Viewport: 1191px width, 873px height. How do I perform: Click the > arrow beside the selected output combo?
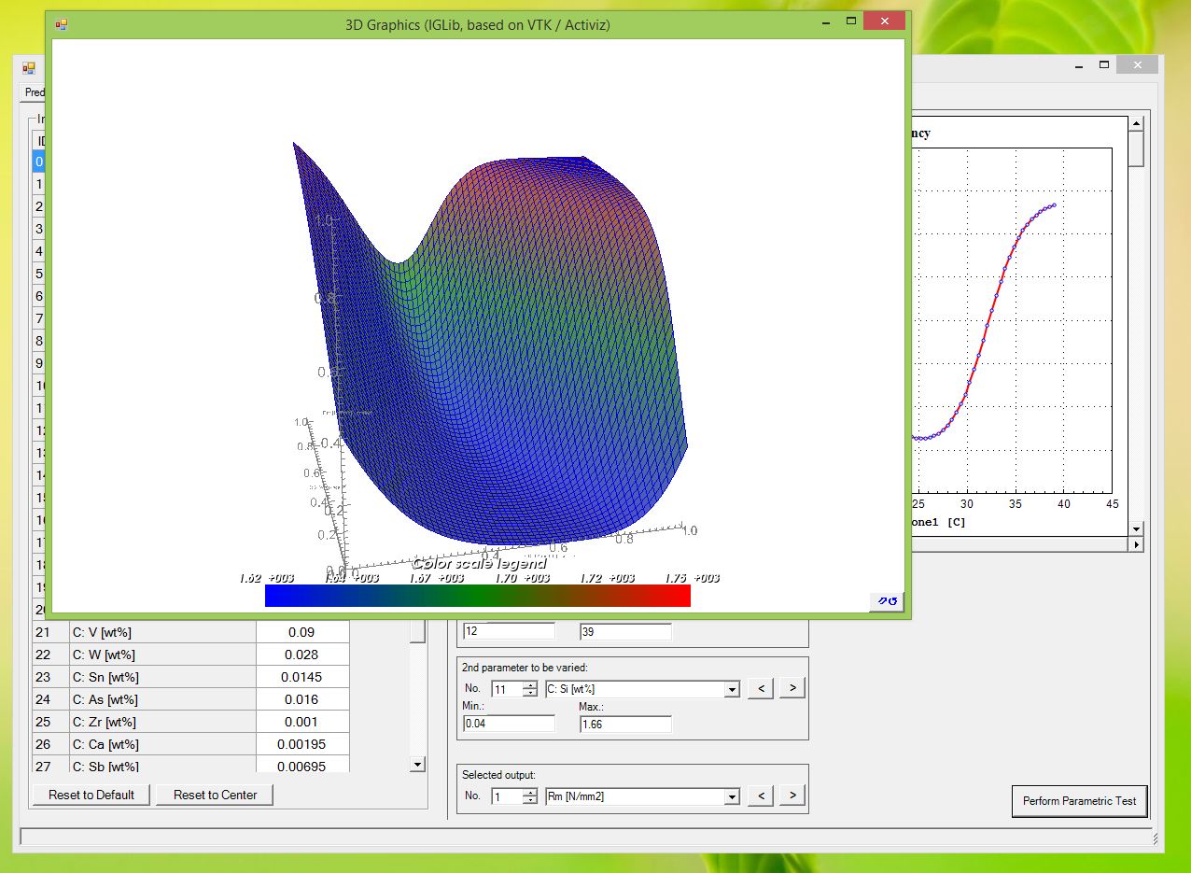click(x=791, y=797)
